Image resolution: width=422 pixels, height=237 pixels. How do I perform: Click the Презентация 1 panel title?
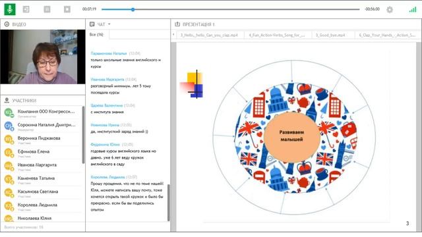[198, 24]
